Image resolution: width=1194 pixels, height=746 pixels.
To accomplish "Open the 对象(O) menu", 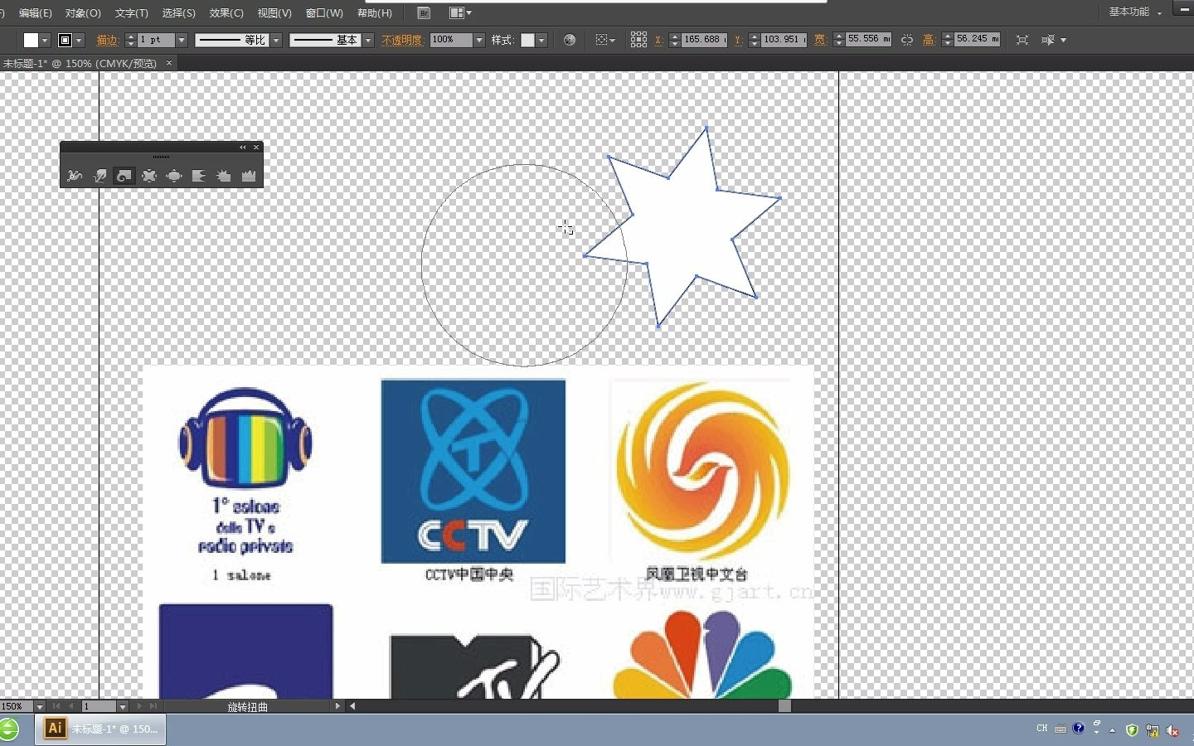I will point(83,13).
